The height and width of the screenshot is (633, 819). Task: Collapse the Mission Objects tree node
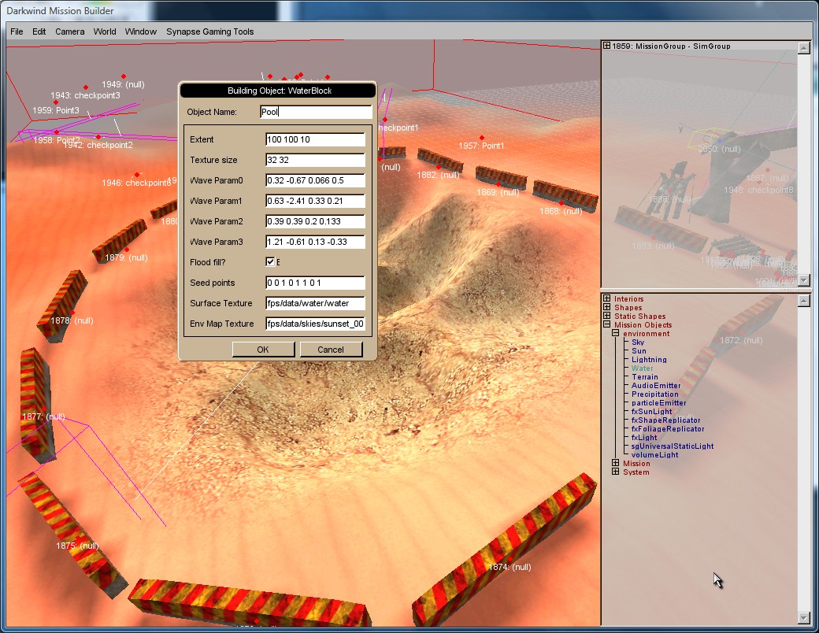click(x=606, y=325)
